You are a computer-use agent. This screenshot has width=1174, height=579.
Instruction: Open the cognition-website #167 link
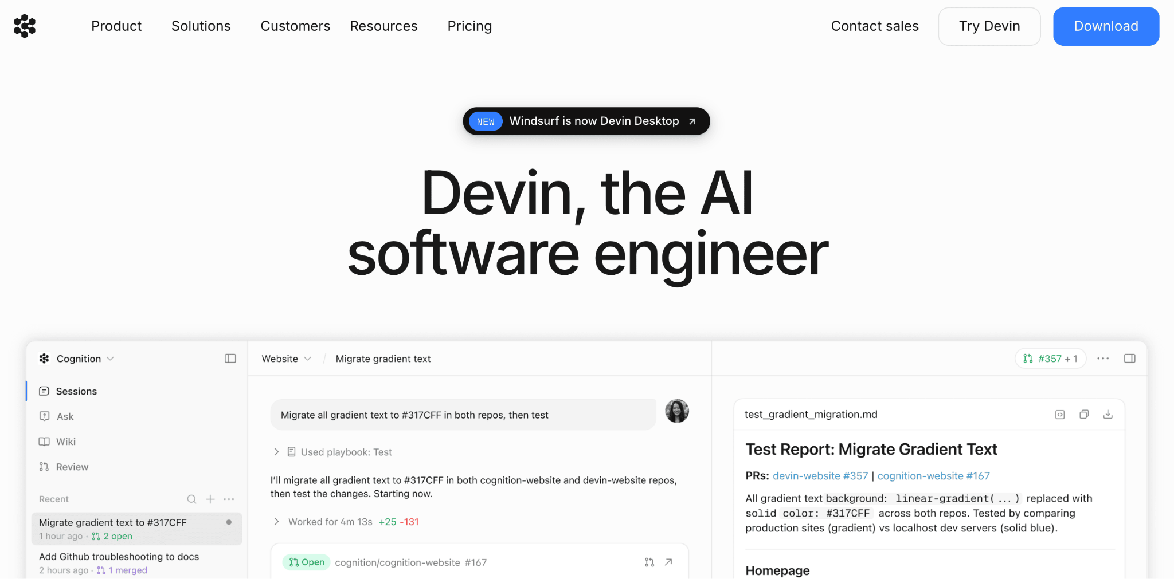click(x=933, y=476)
